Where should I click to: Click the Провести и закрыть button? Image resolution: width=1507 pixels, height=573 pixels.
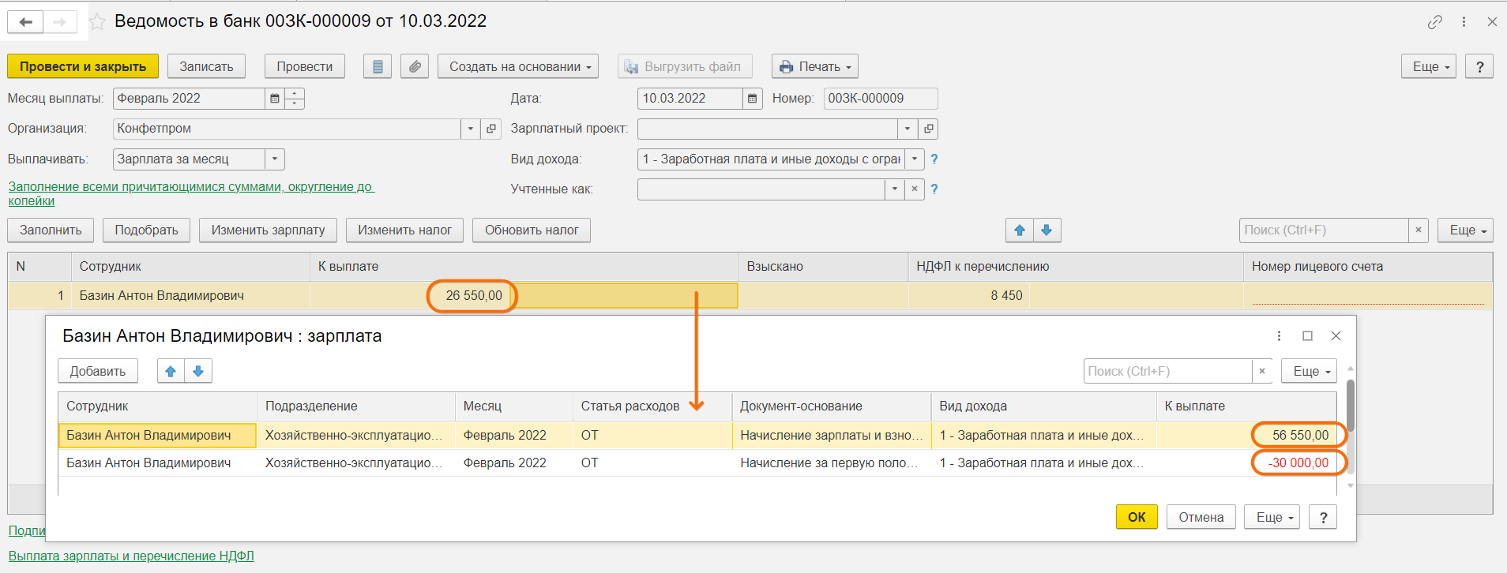point(83,67)
